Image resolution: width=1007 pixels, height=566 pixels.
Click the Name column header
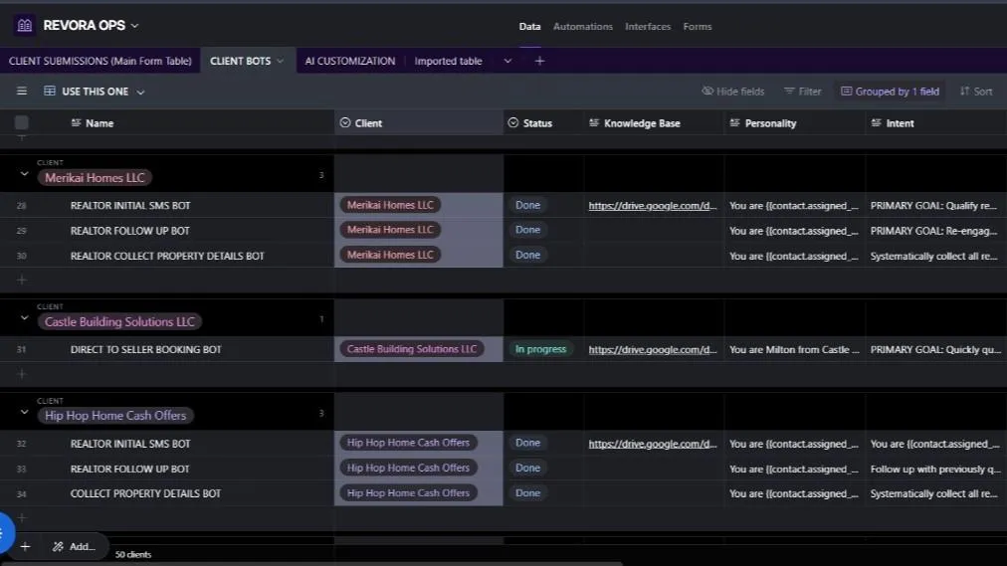tap(99, 123)
